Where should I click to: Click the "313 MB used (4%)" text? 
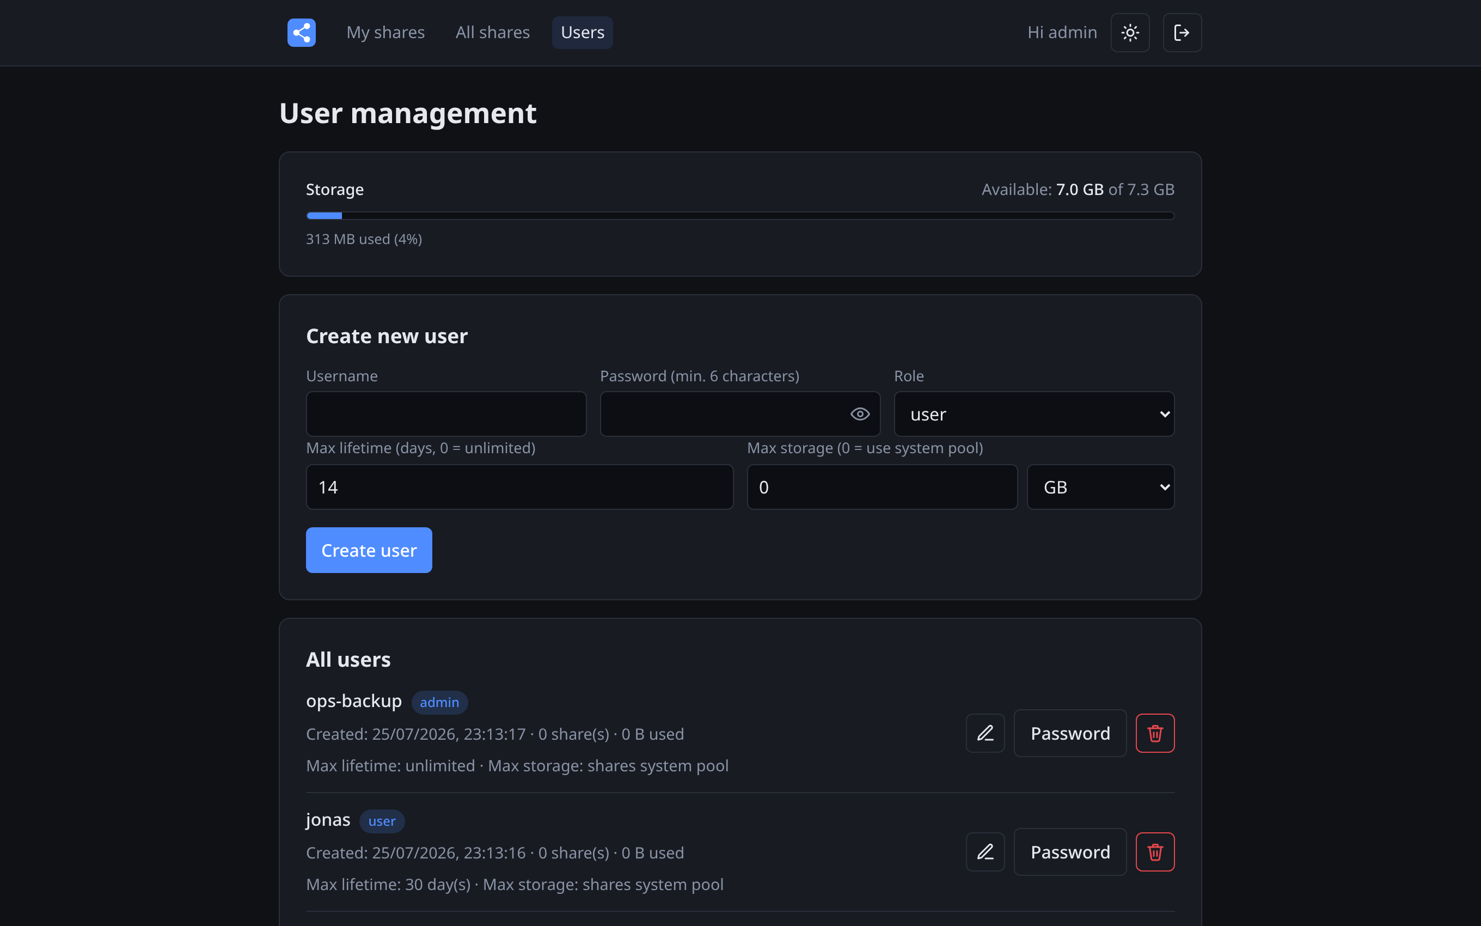click(364, 239)
